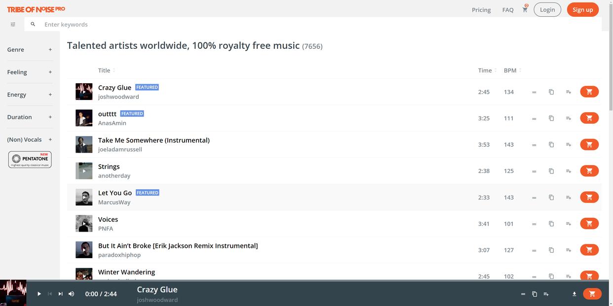
Task: Expand the Feeling filter
Action: point(50,72)
